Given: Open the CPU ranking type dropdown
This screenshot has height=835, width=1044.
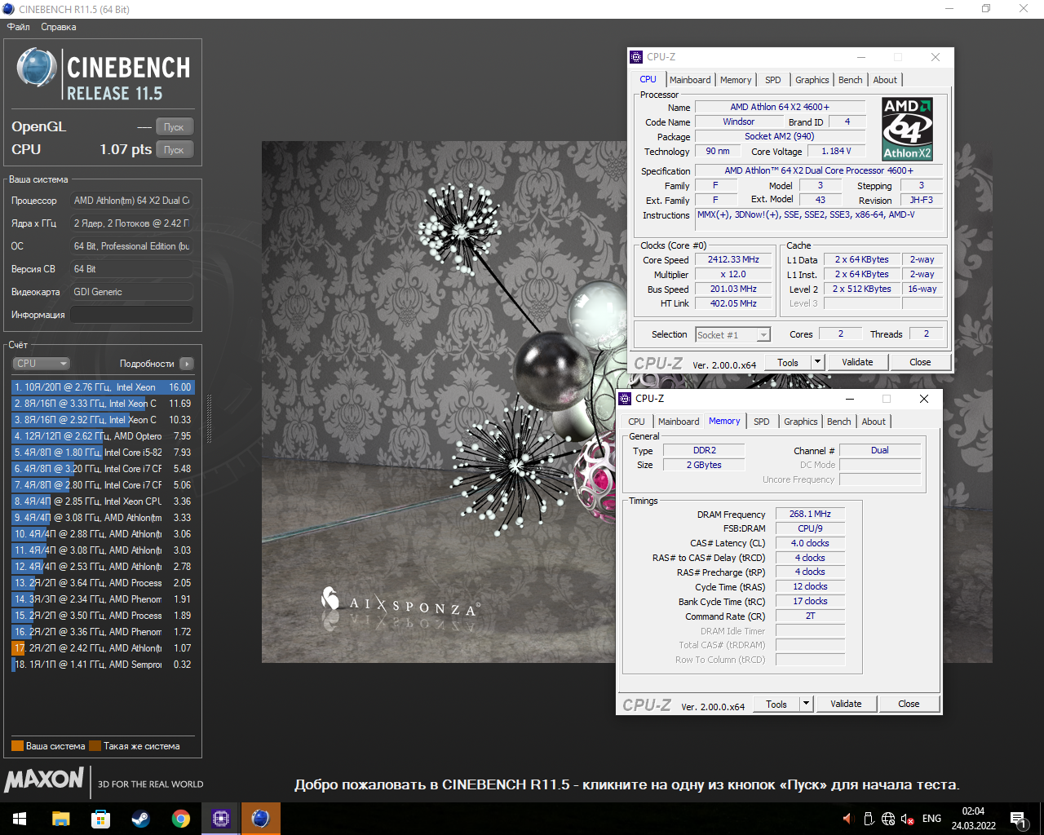Looking at the screenshot, I should 41,364.
